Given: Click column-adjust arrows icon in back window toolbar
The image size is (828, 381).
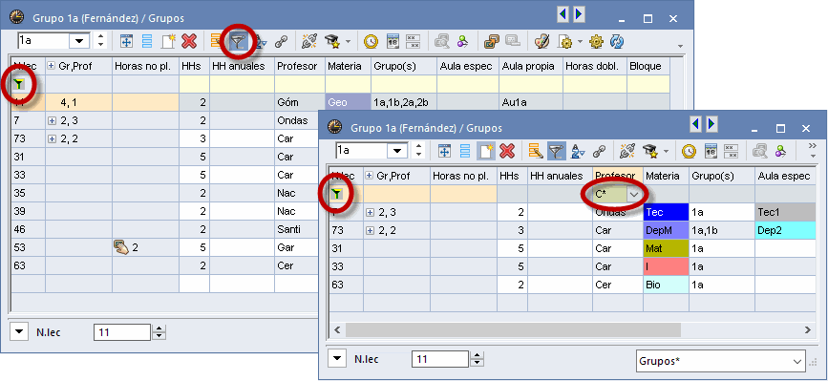Looking at the screenshot, I should (126, 41).
